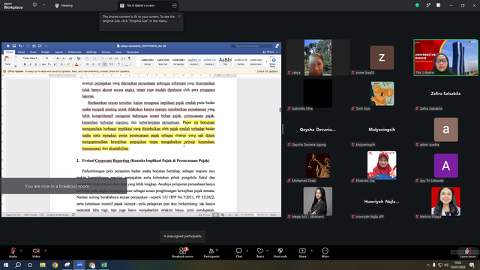Open the References tab in Word
The height and width of the screenshot is (270, 480).
(x=75, y=52)
